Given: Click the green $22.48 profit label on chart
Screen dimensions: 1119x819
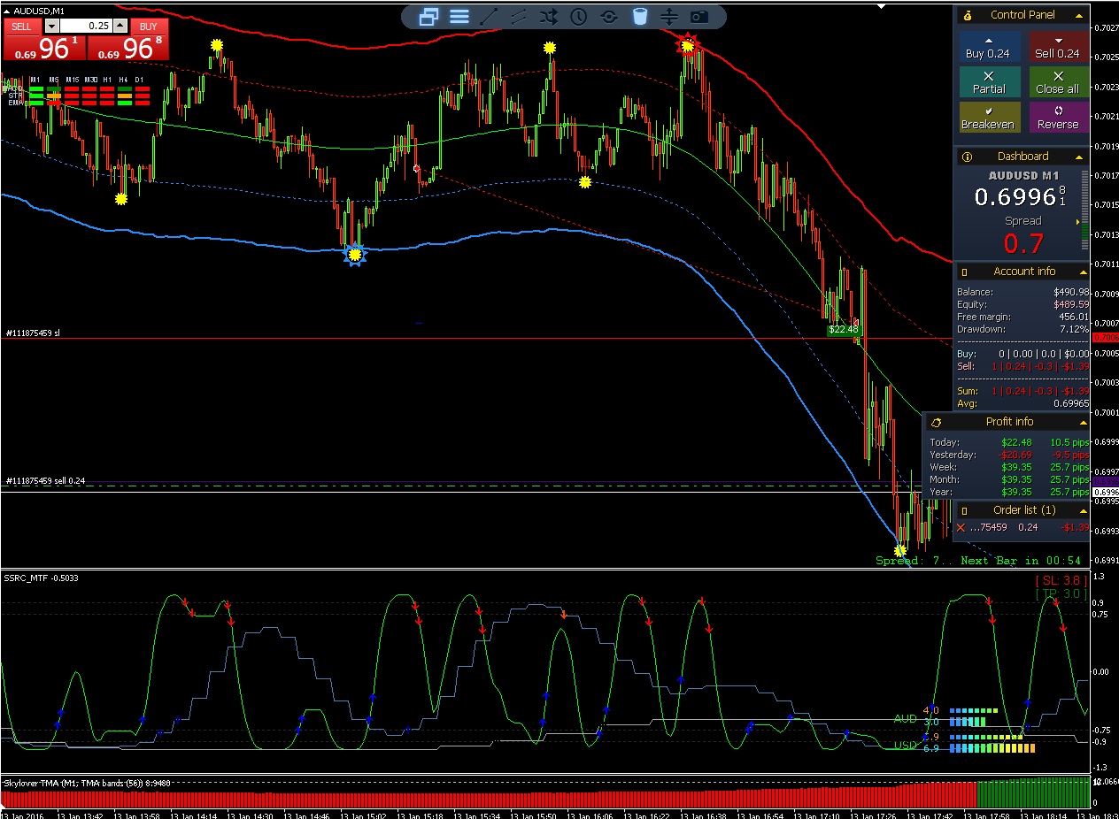Looking at the screenshot, I should point(843,330).
